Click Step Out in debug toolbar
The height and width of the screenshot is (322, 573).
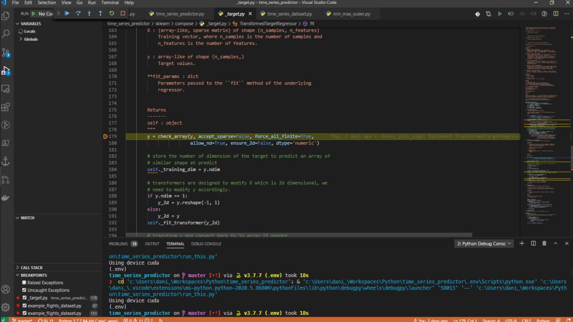[x=100, y=14]
